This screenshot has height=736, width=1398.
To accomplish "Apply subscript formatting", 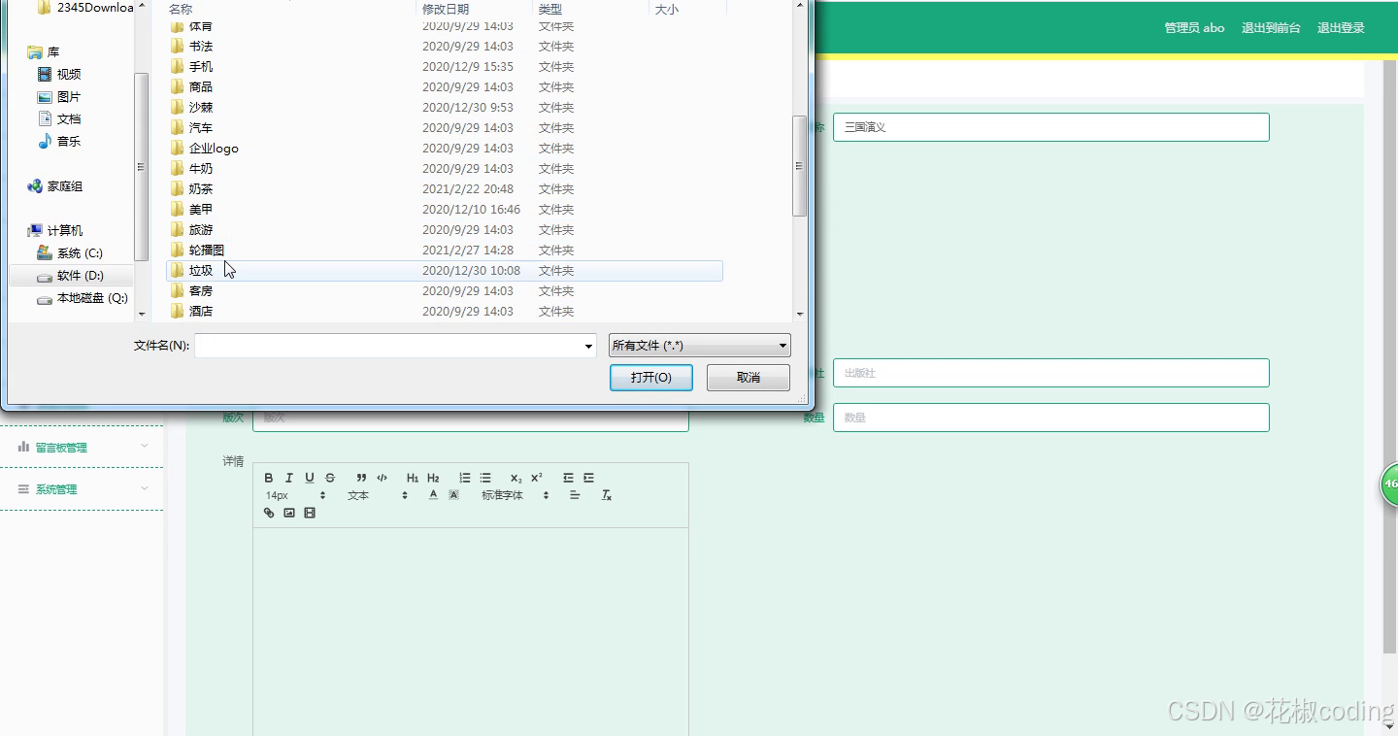I will [x=516, y=478].
